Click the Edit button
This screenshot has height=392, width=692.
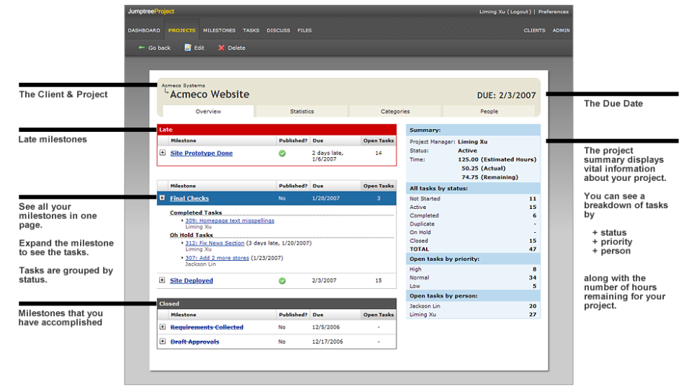[x=194, y=48]
